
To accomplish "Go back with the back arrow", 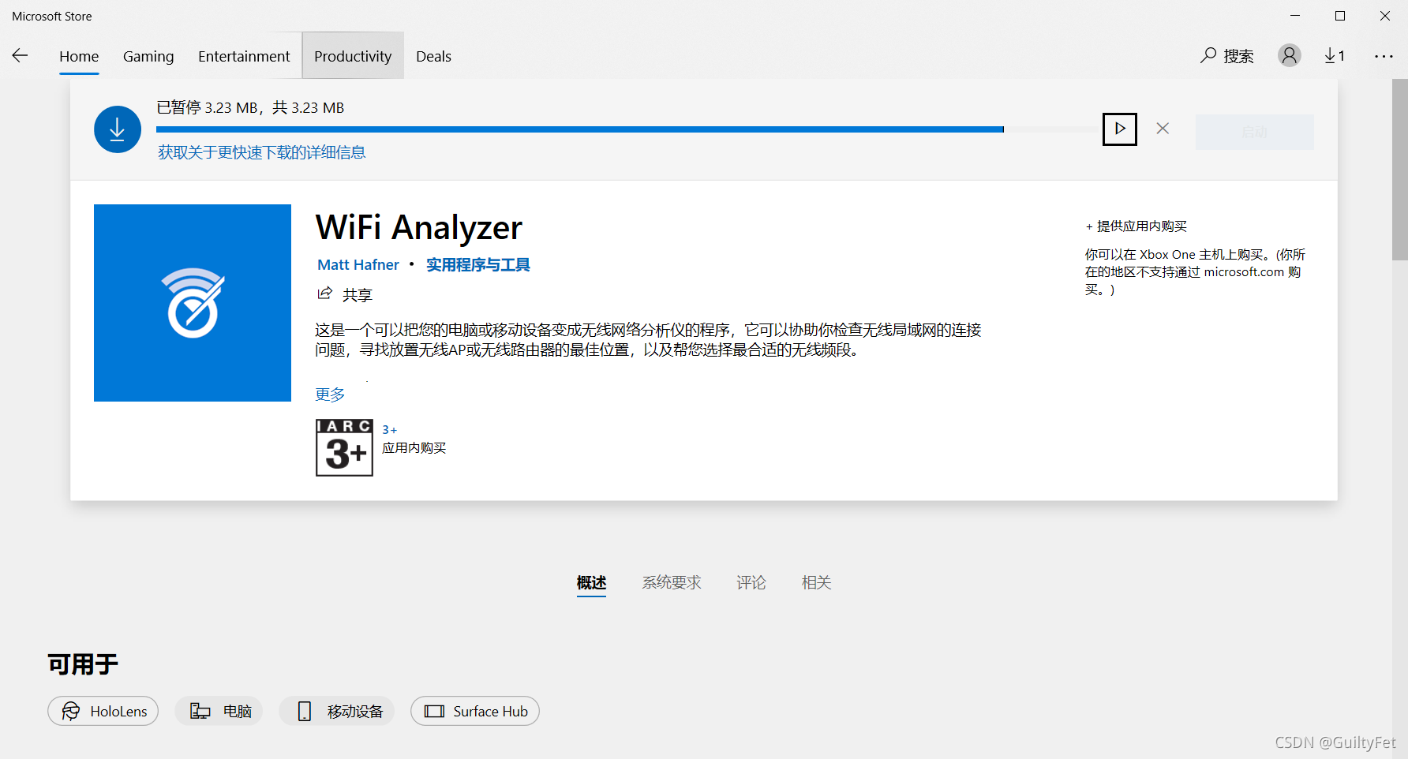I will pos(21,55).
